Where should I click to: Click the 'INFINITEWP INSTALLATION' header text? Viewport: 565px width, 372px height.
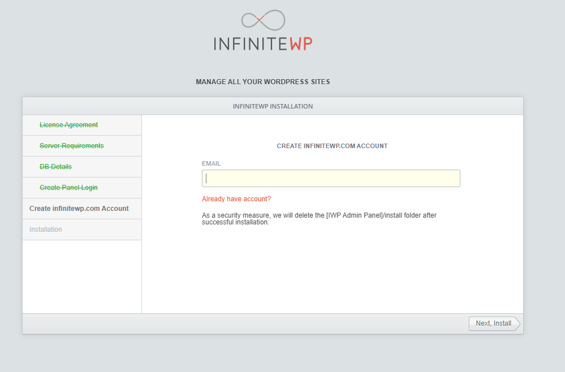pyautogui.click(x=273, y=106)
